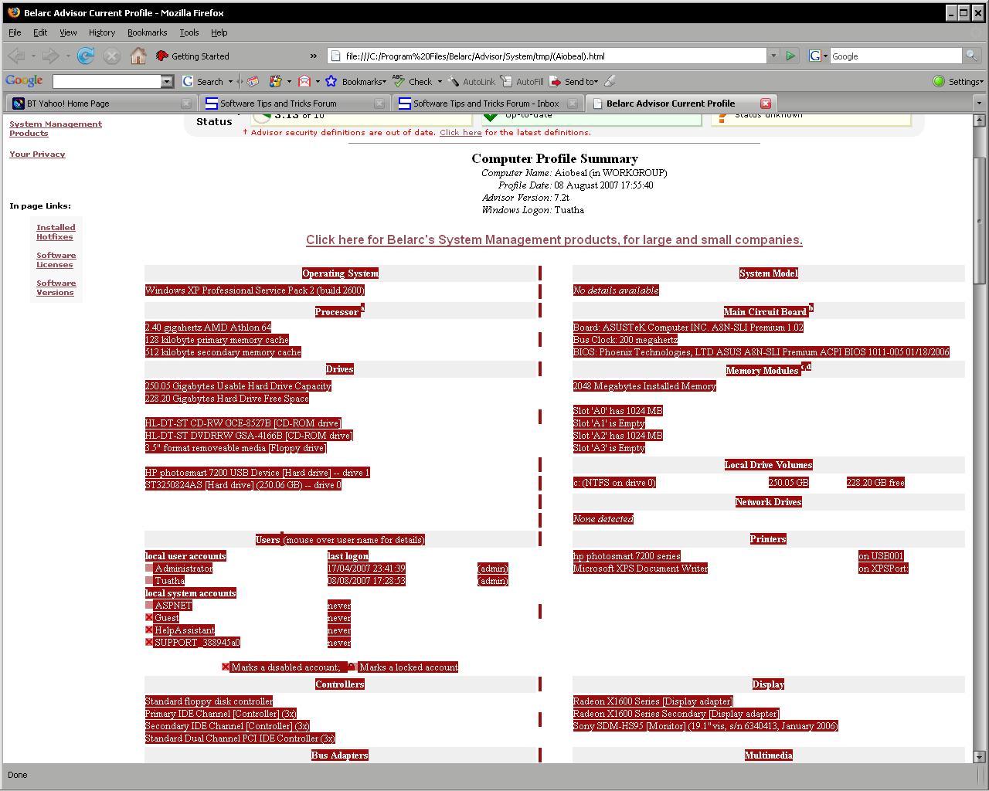Click the spell Check button
Image resolution: width=989 pixels, height=791 pixels.
[x=413, y=81]
